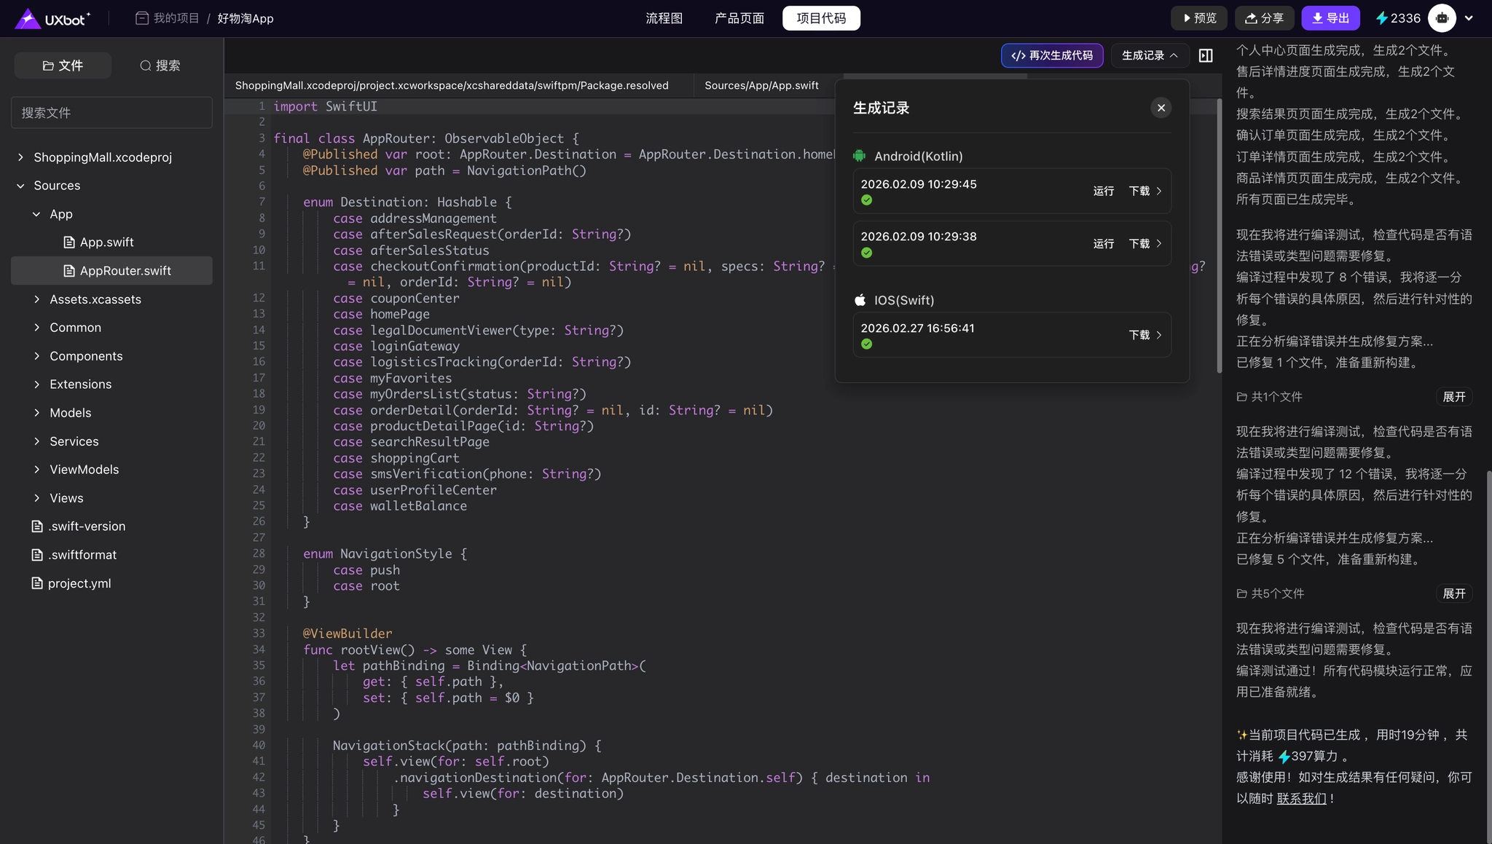Screen dimensions: 1492x844
Task: Click the robot avatar icon
Action: click(x=1442, y=18)
